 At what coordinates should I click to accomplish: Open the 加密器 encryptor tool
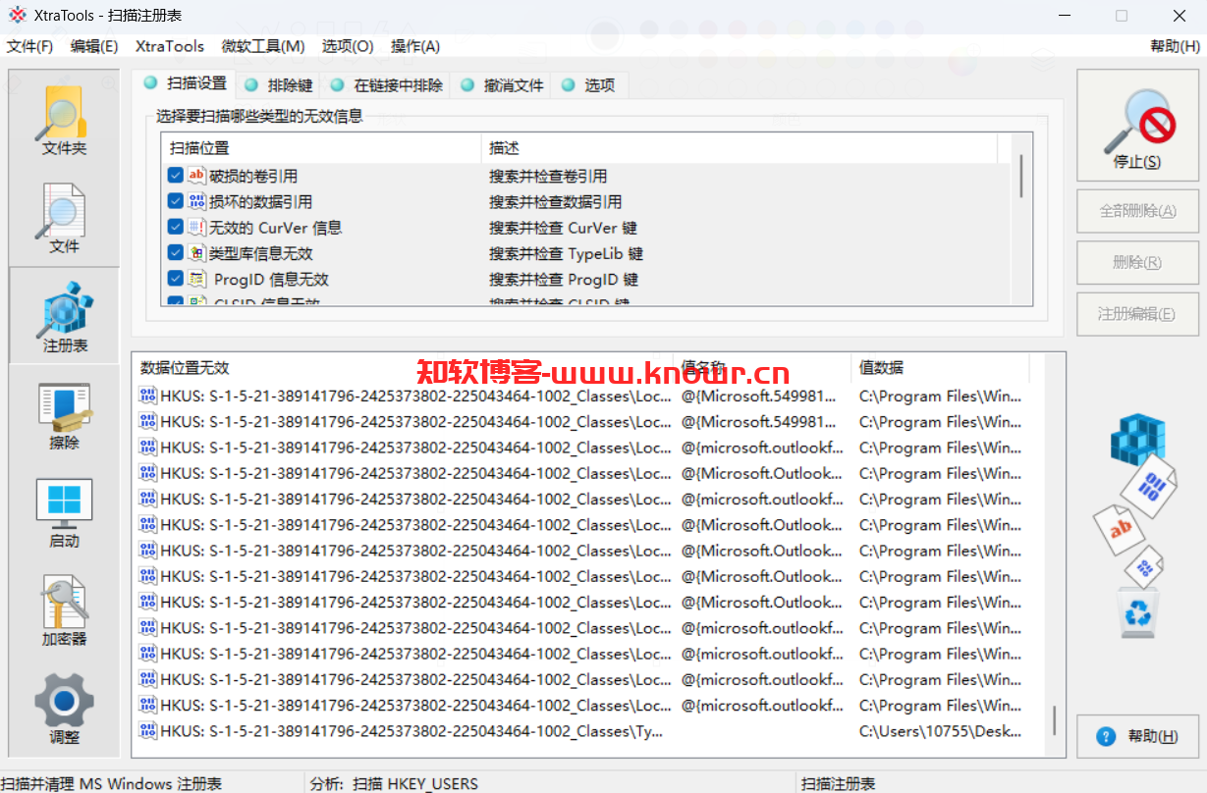[64, 609]
